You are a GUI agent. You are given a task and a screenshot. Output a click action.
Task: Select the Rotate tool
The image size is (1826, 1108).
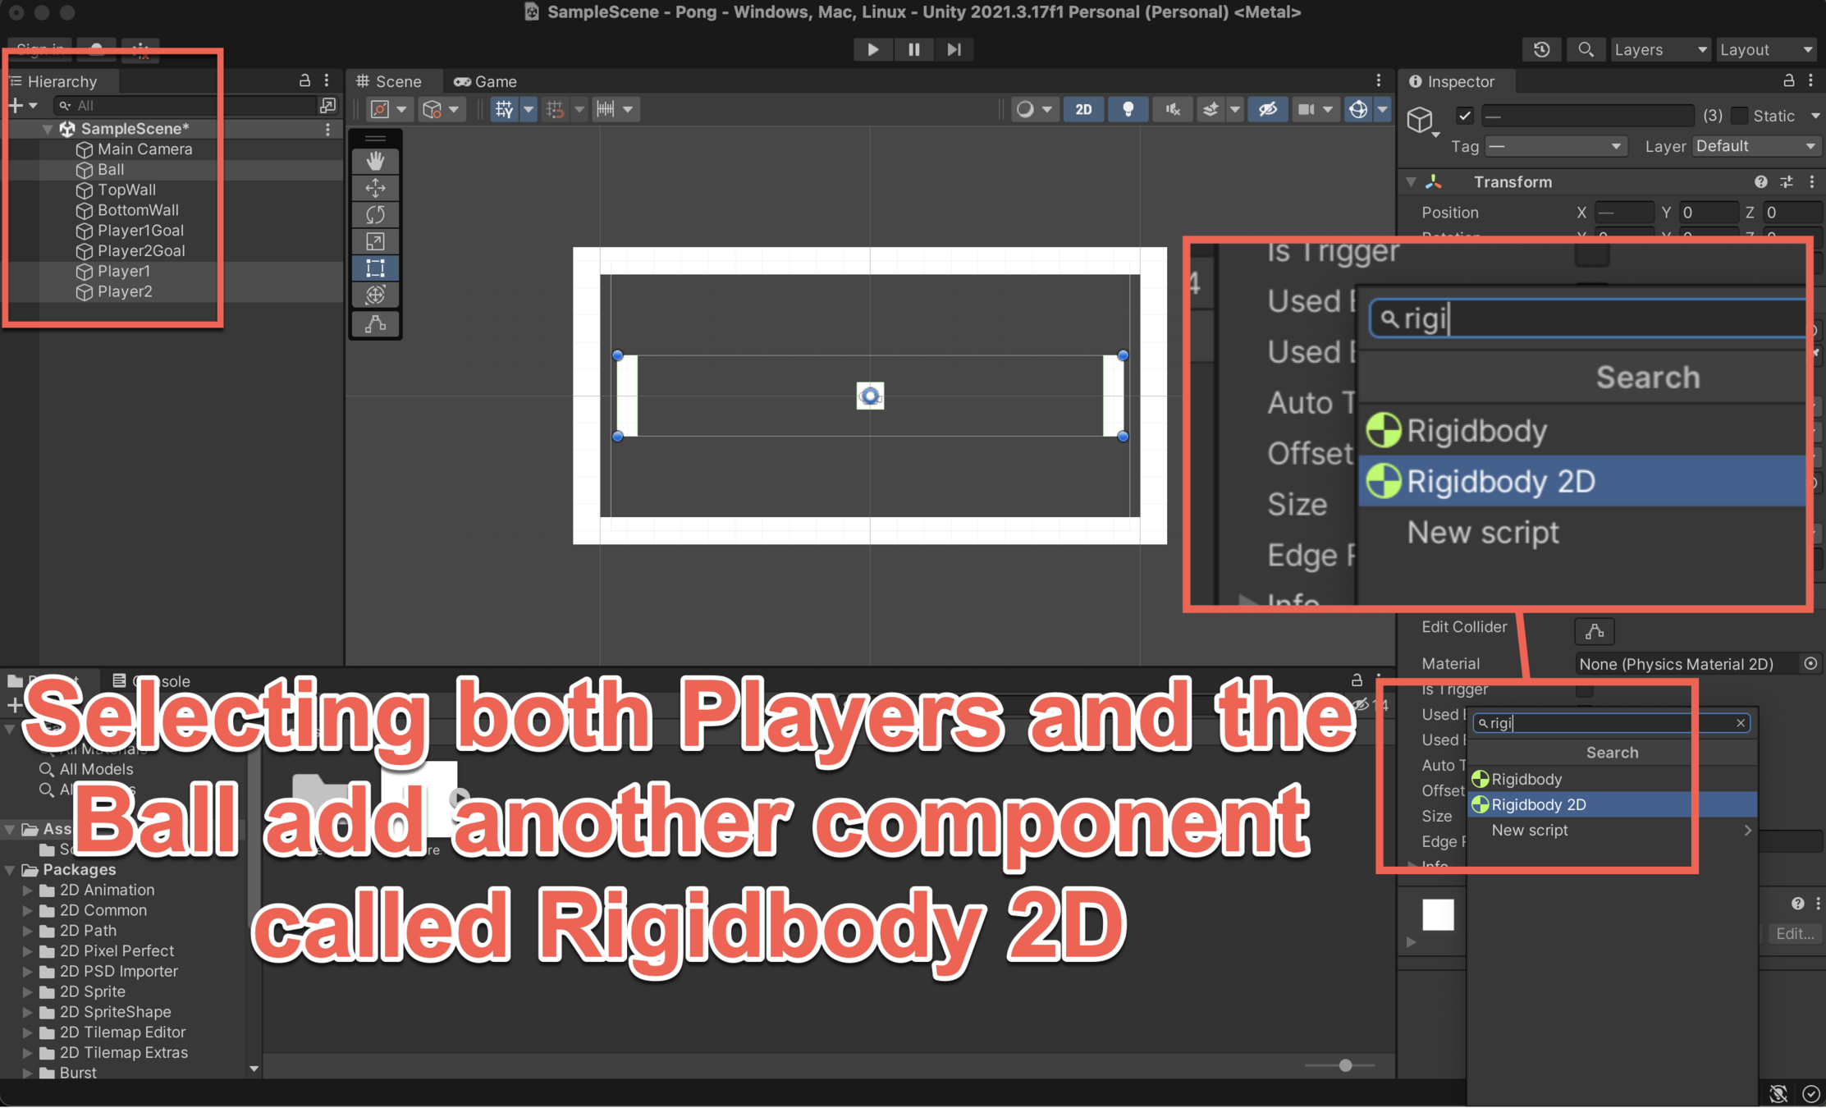point(375,215)
